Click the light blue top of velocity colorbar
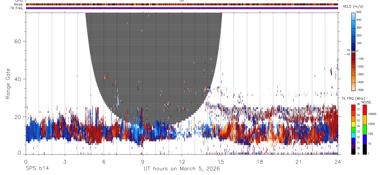Viewport: 380px width, 175px height. coord(353,16)
